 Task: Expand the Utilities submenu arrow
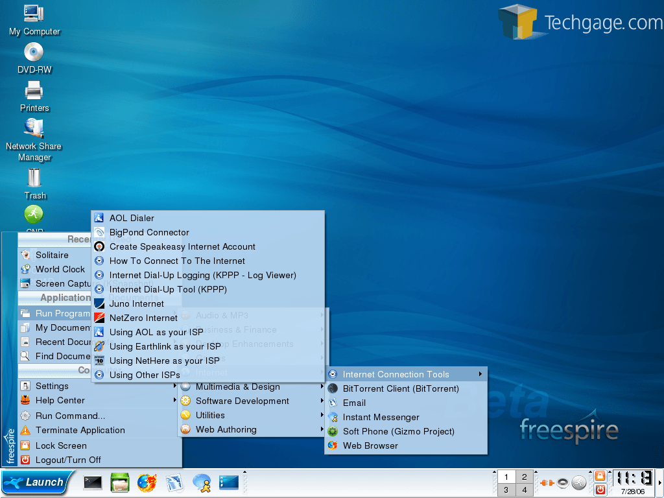[322, 415]
